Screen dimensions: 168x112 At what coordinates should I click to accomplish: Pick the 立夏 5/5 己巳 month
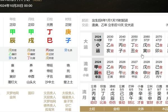(x=122, y=94)
